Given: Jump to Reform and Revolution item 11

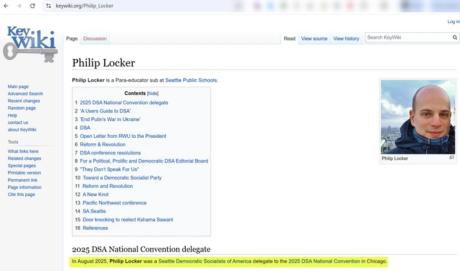Looking at the screenshot, I should [108, 186].
